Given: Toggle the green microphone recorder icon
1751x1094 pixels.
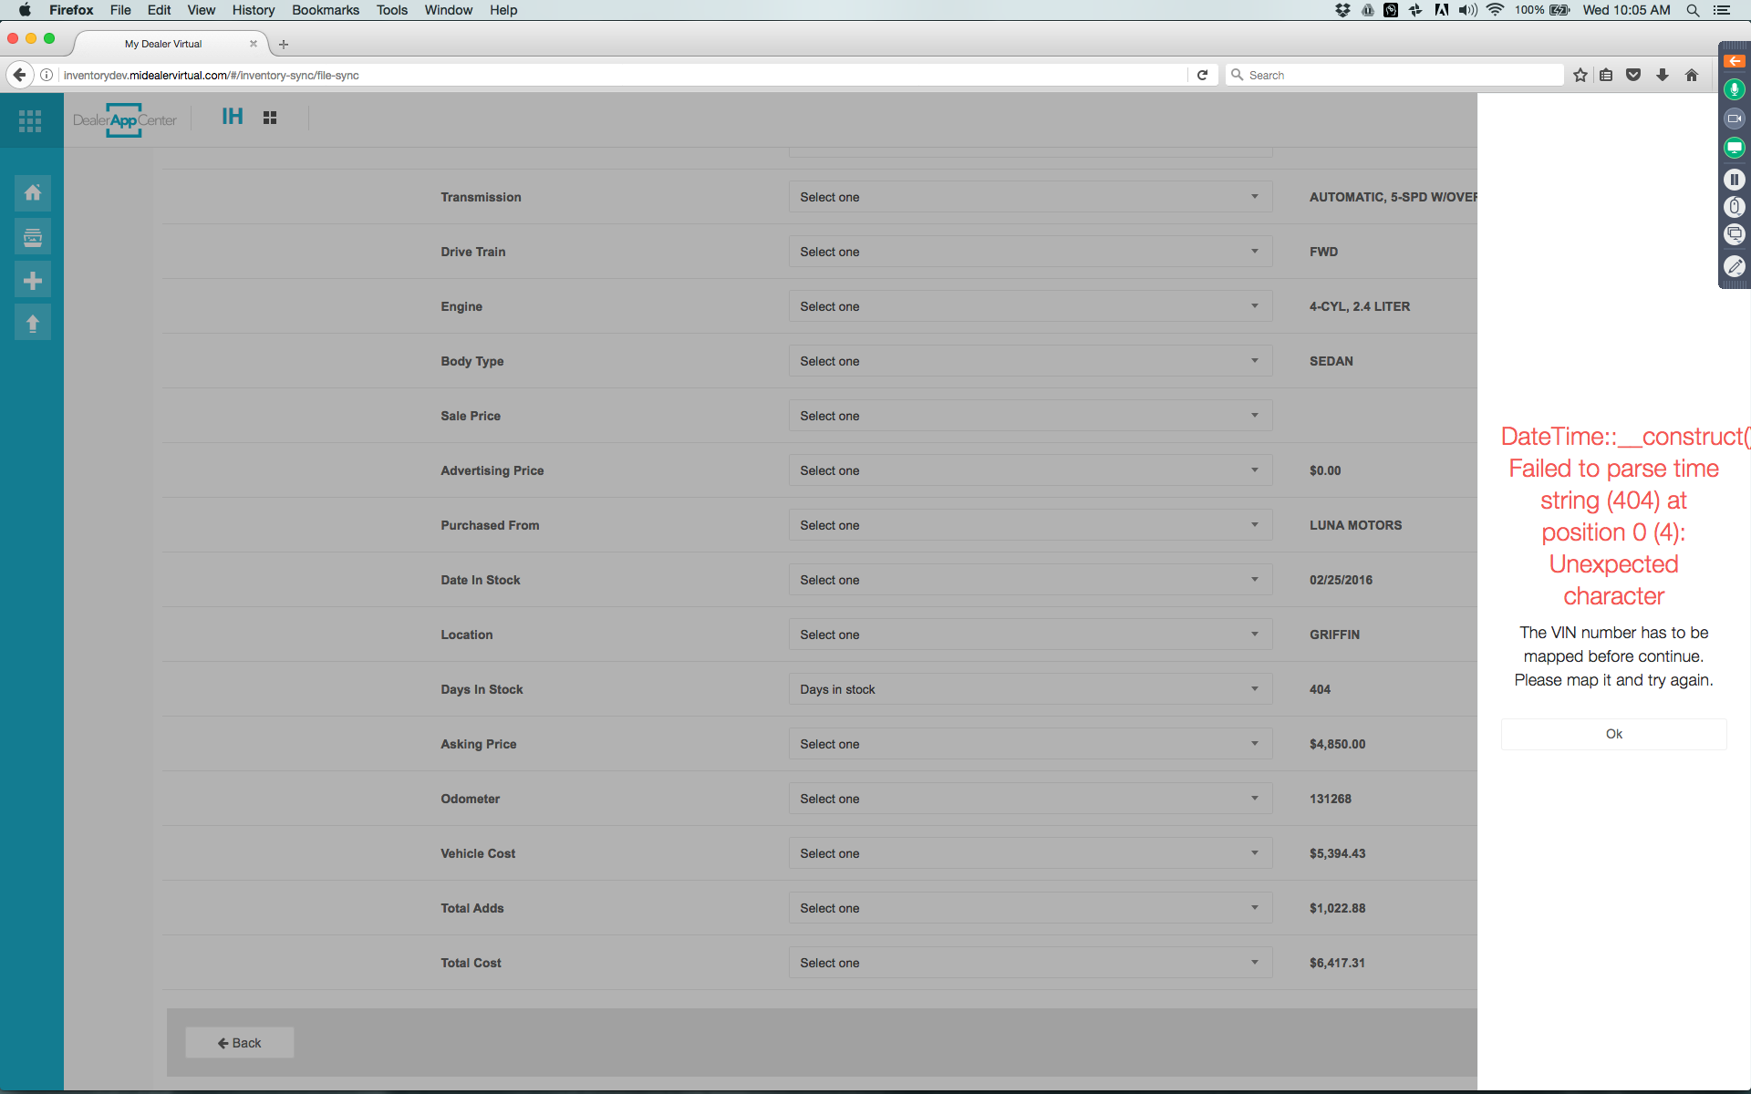Looking at the screenshot, I should tap(1735, 89).
